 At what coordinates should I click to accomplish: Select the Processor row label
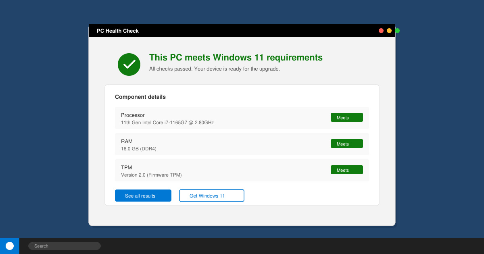point(133,115)
